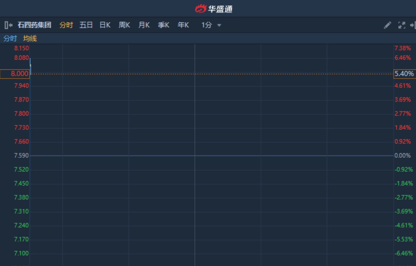Click the price line at chart start
The height and width of the screenshot is (266, 416).
[x=31, y=66]
